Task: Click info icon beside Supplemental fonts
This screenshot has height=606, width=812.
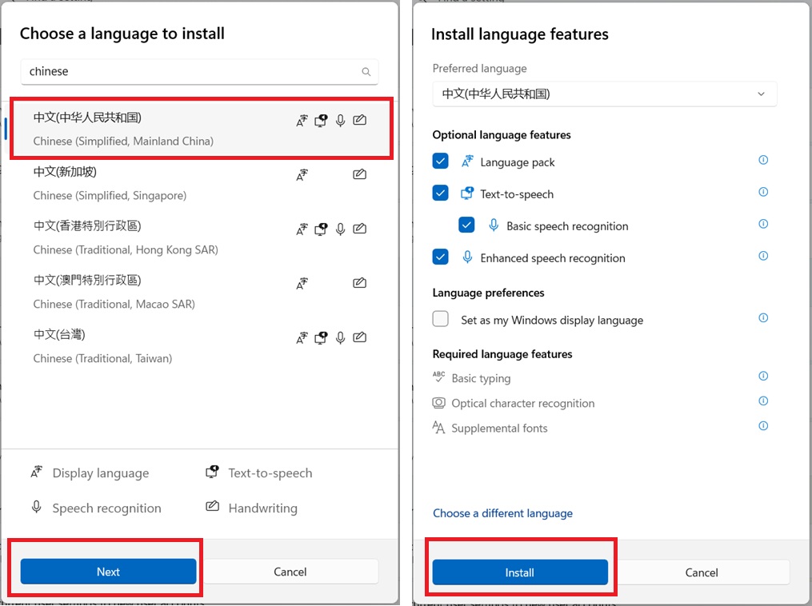Action: (x=763, y=426)
